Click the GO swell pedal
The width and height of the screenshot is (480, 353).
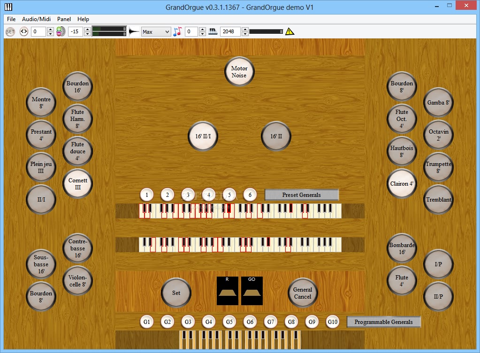click(x=251, y=291)
